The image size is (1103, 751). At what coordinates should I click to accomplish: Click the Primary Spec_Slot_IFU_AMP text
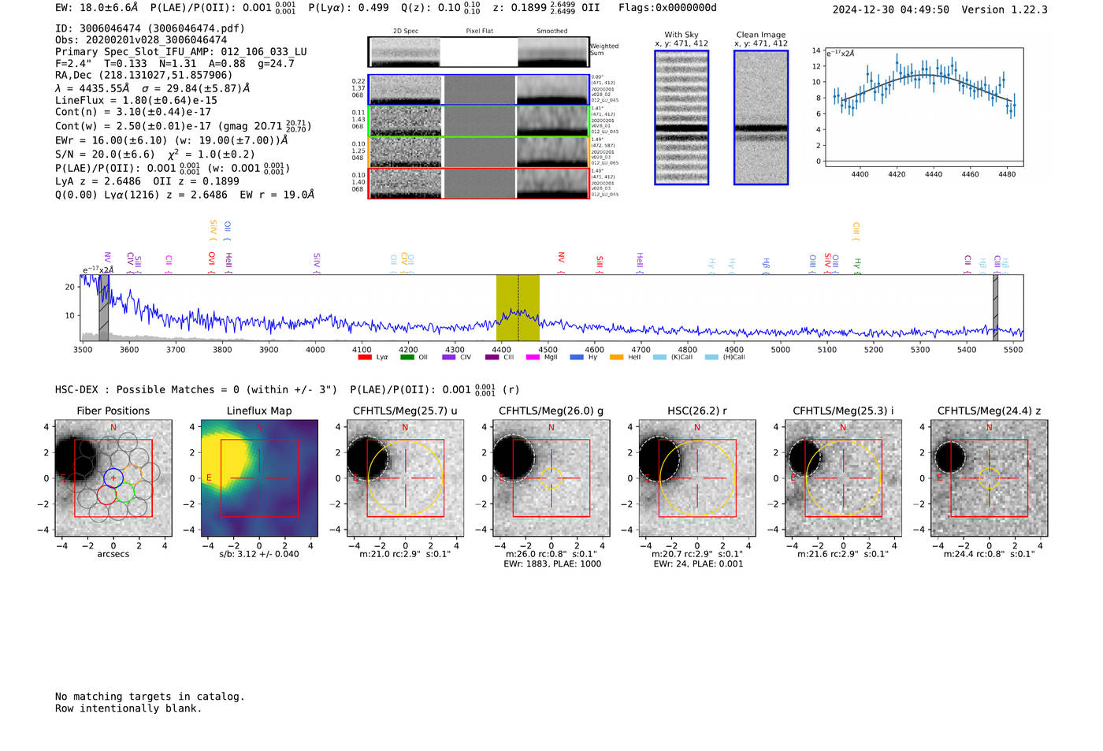pyautogui.click(x=181, y=52)
